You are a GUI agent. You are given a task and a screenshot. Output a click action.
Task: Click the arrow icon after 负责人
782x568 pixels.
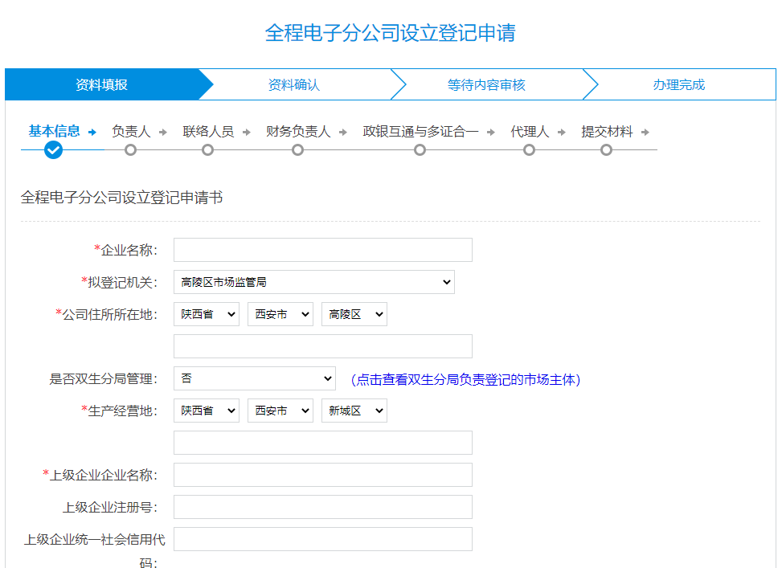point(162,132)
